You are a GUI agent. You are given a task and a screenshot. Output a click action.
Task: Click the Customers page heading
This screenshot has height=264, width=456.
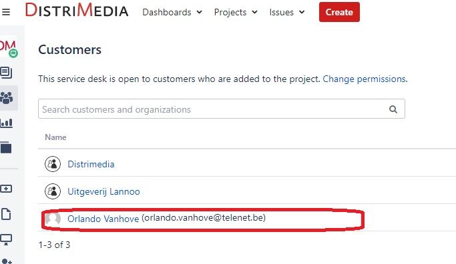click(x=70, y=49)
